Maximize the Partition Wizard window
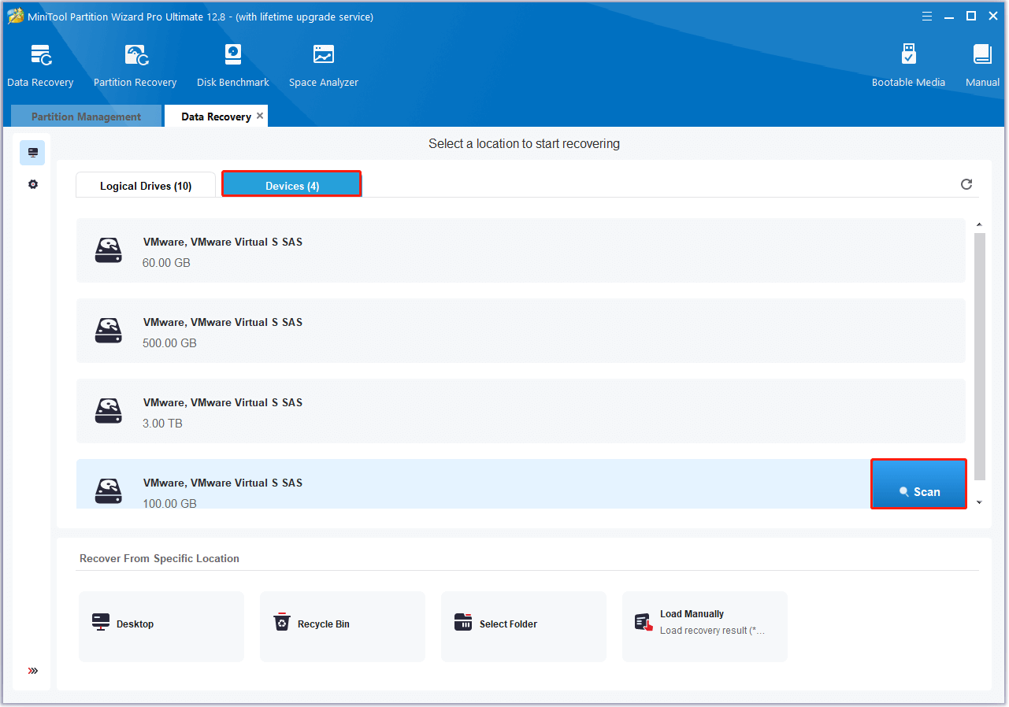 pos(971,16)
